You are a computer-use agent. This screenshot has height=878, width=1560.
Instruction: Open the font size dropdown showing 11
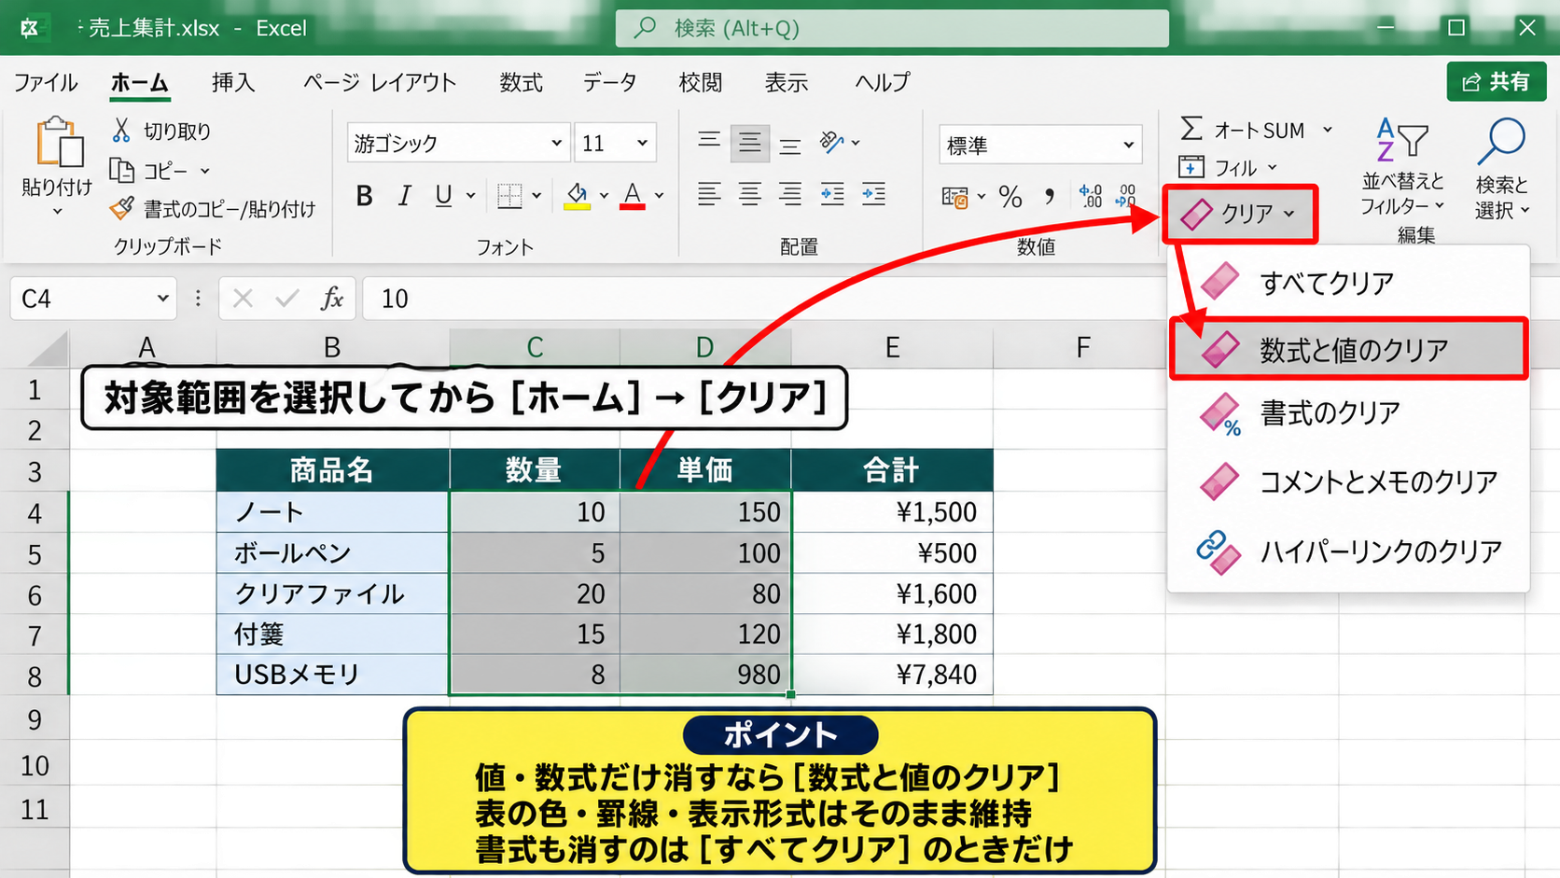pyautogui.click(x=642, y=143)
